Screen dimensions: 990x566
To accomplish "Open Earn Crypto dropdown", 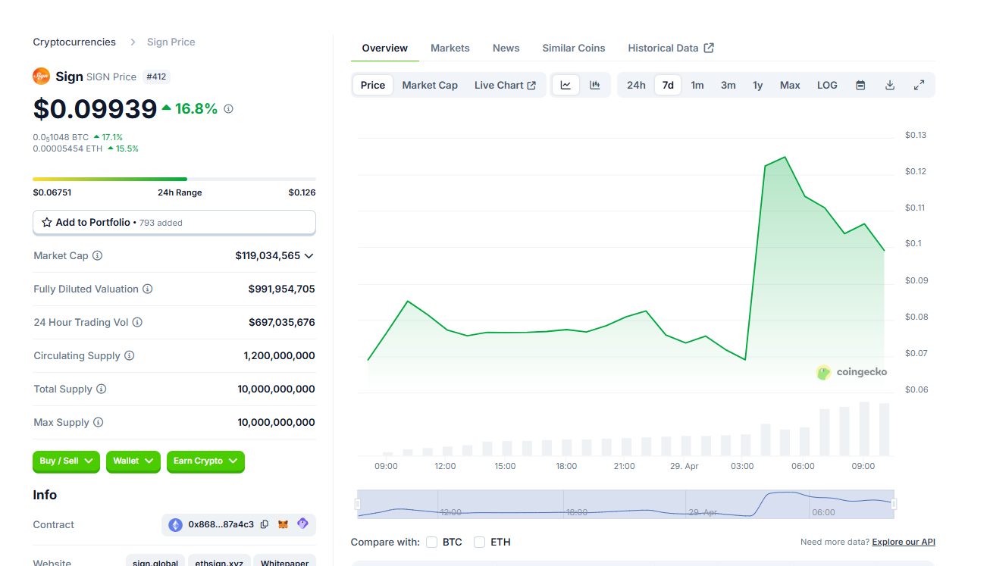I will 205,461.
